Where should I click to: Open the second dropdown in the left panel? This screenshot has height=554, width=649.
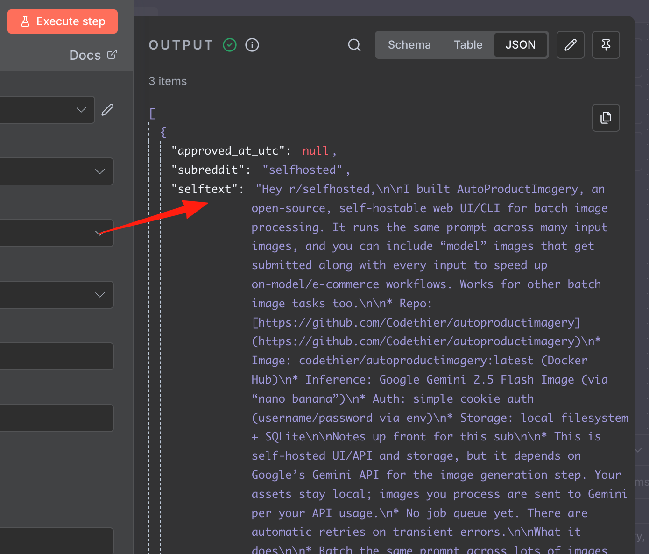coord(56,171)
